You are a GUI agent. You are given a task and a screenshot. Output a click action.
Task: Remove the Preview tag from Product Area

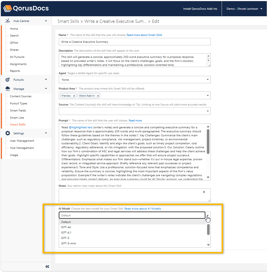point(74,96)
